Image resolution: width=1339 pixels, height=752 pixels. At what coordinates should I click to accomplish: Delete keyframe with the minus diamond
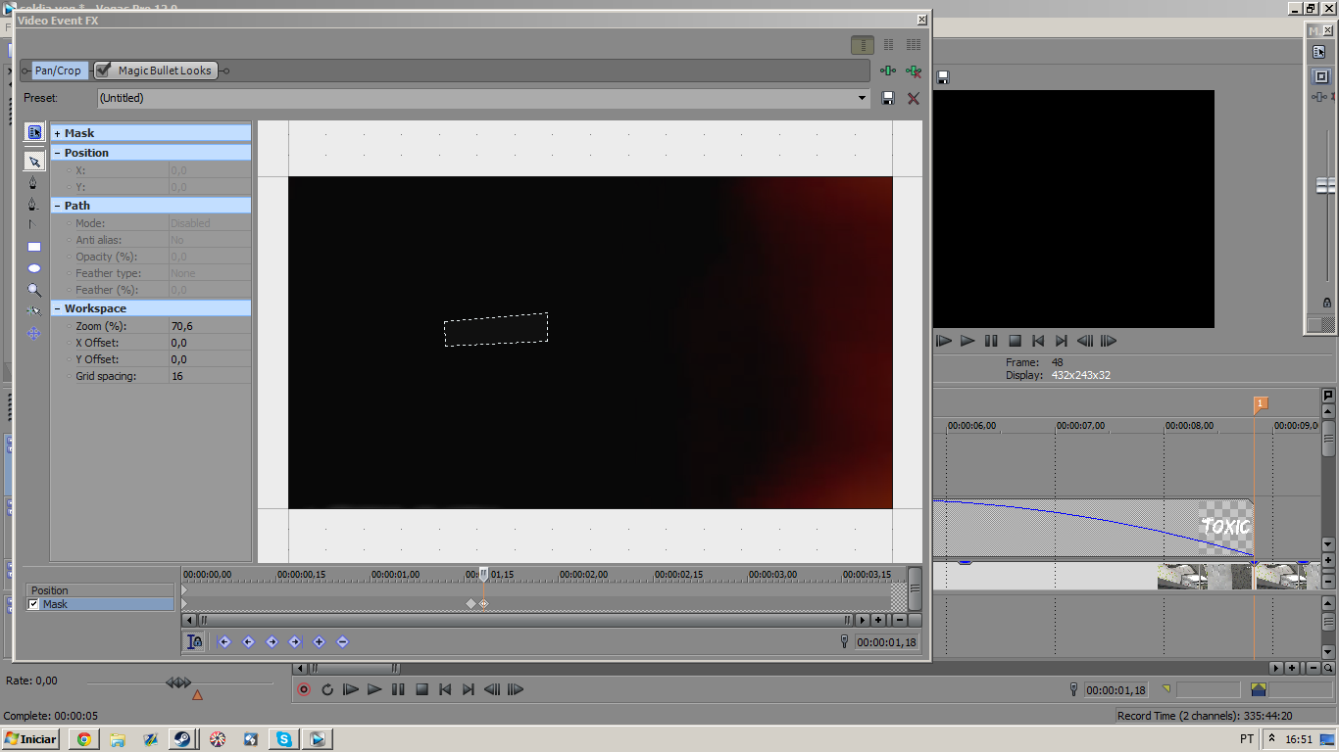click(342, 642)
